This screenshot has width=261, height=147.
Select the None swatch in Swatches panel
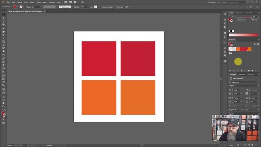pos(230,49)
